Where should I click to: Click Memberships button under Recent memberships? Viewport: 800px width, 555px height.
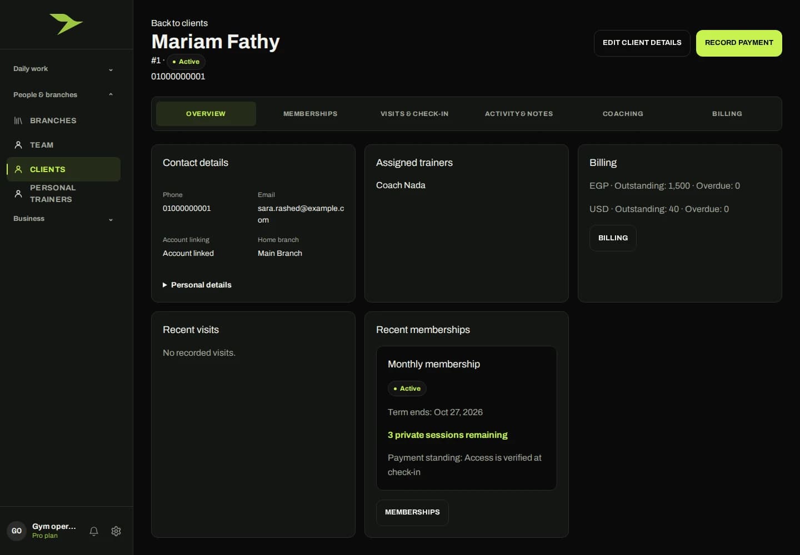[x=412, y=512]
